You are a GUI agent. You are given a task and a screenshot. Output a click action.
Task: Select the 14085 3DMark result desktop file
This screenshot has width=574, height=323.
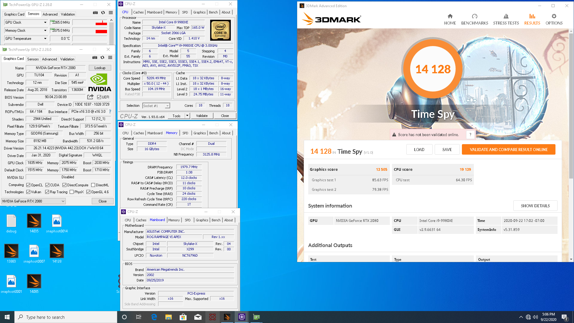coord(34,284)
